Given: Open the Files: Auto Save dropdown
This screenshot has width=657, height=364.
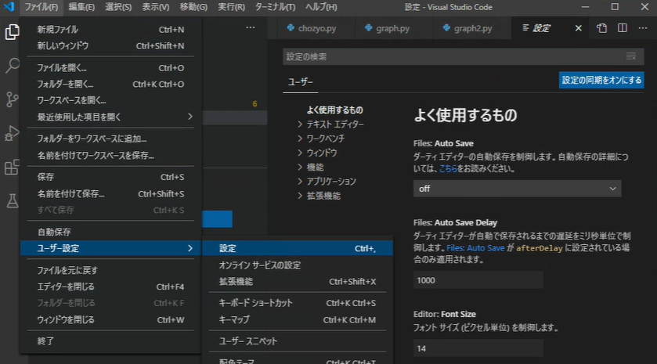Looking at the screenshot, I should click(517, 189).
